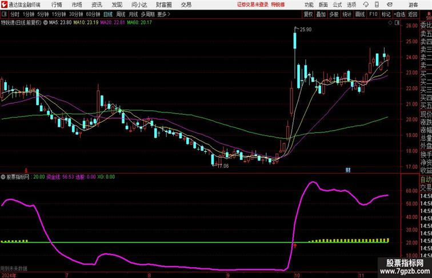Switch to 5分钟 period

click(43, 14)
